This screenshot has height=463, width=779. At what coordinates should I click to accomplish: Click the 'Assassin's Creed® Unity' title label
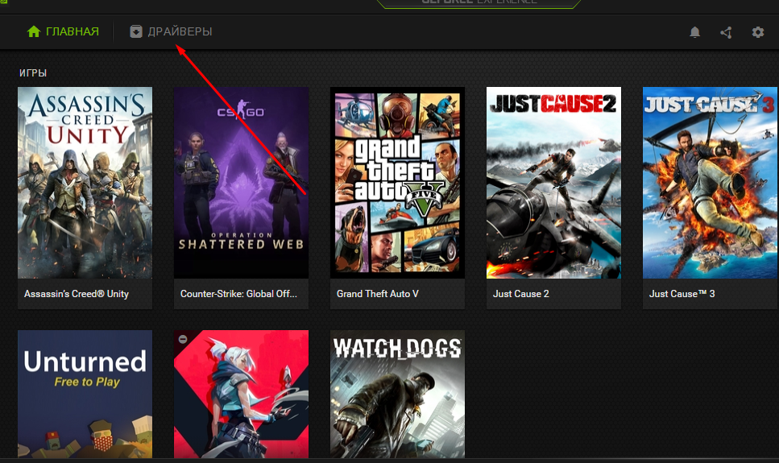point(77,294)
